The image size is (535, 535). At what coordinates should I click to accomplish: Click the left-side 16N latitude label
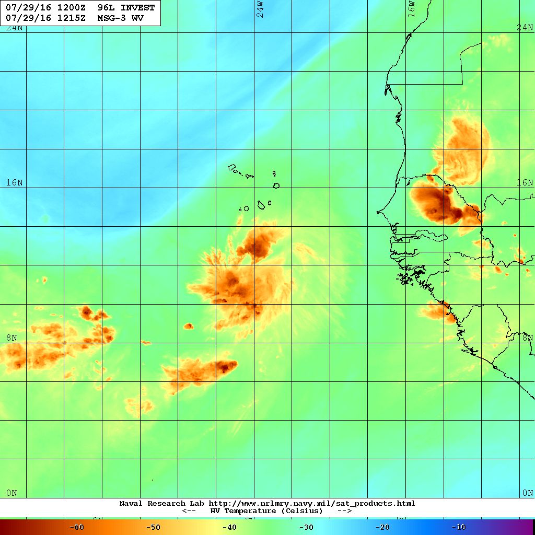(x=14, y=182)
